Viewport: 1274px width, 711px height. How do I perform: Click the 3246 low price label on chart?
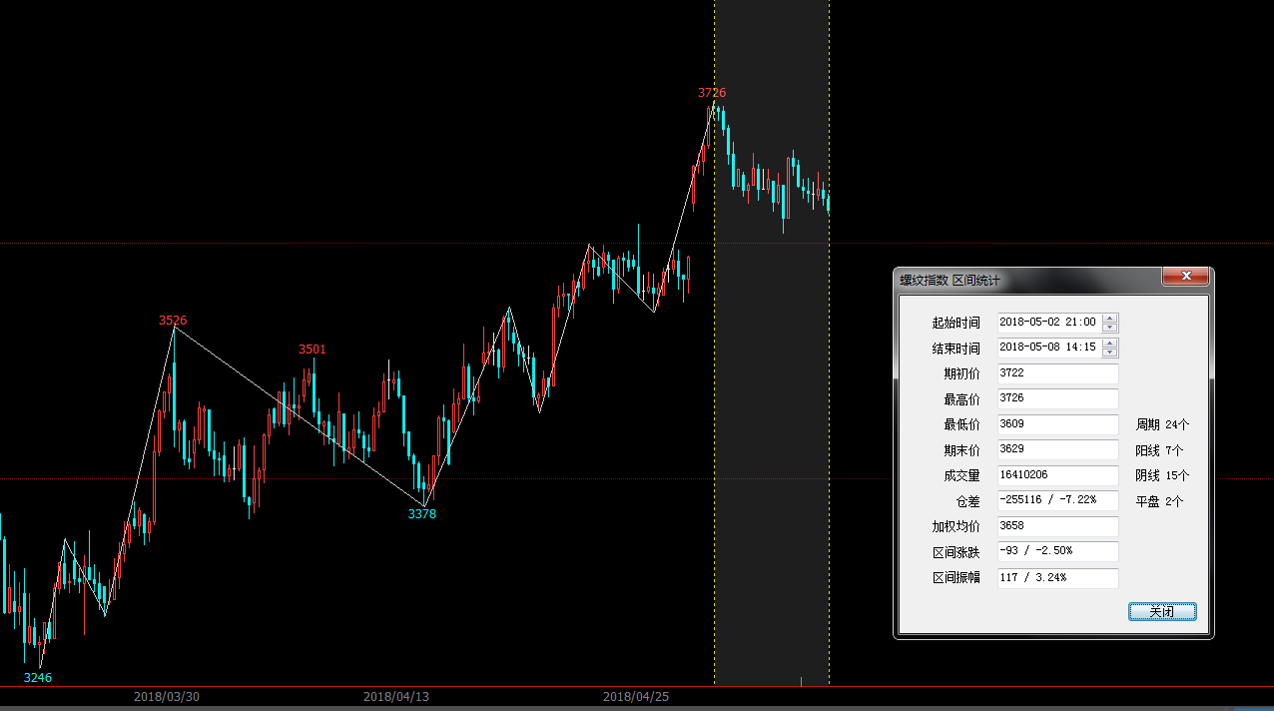[38, 677]
